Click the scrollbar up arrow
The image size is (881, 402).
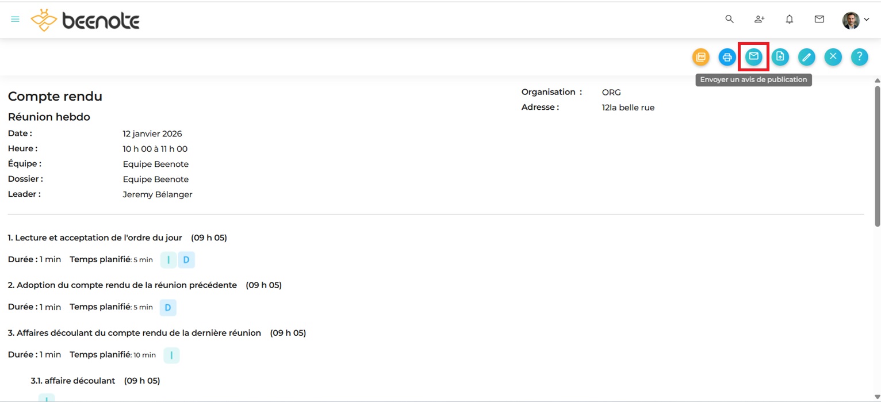click(877, 81)
